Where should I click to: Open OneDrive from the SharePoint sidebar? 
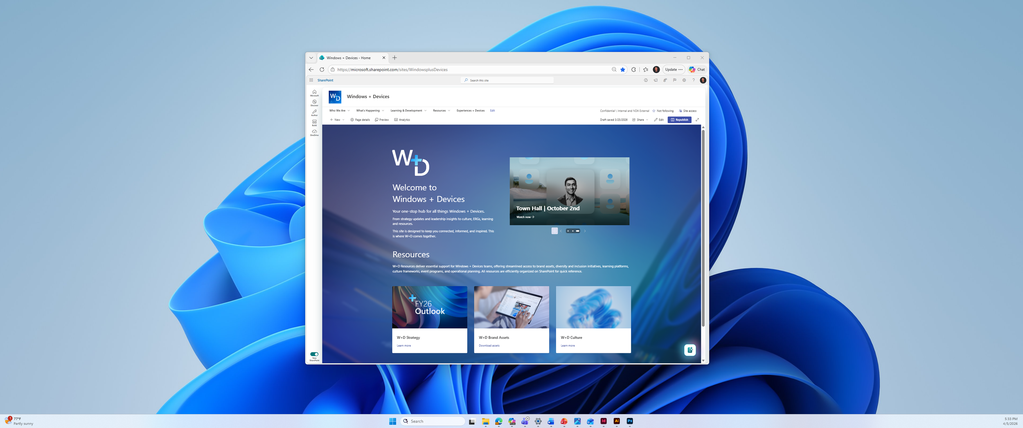tap(314, 132)
